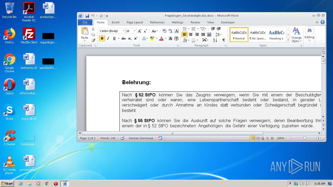
Task: Click the horizontal scrollbar thumb
Action: point(172,133)
